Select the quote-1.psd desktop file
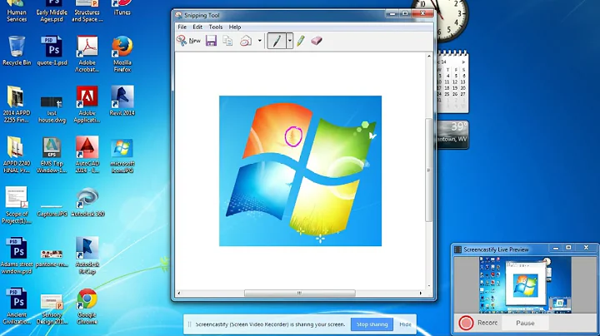 (x=52, y=51)
